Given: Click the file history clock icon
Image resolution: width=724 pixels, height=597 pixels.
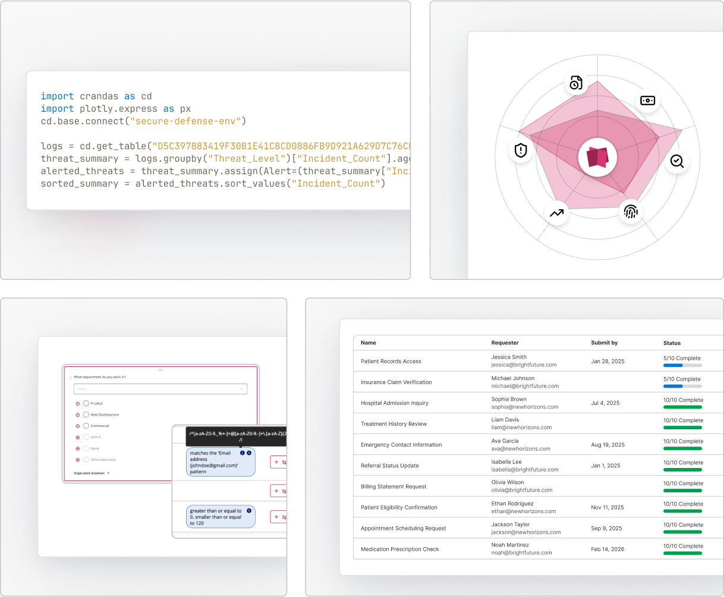Looking at the screenshot, I should coord(575,83).
